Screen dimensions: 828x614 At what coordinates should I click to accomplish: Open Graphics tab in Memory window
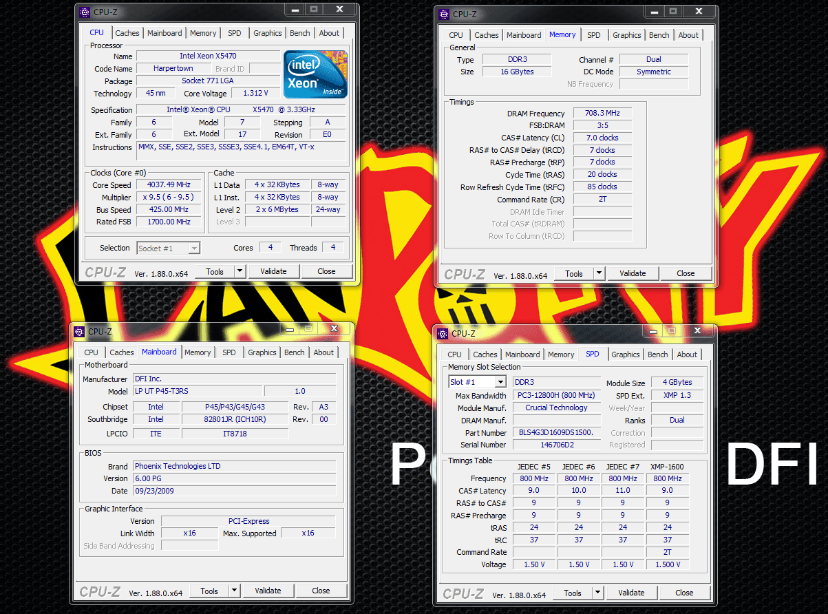[627, 34]
